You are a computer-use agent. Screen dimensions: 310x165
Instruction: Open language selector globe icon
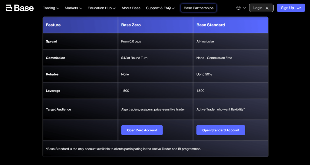(239, 8)
